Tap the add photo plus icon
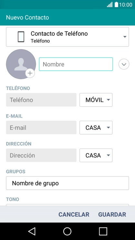Viewport: 135px width, 240px height. click(30, 73)
